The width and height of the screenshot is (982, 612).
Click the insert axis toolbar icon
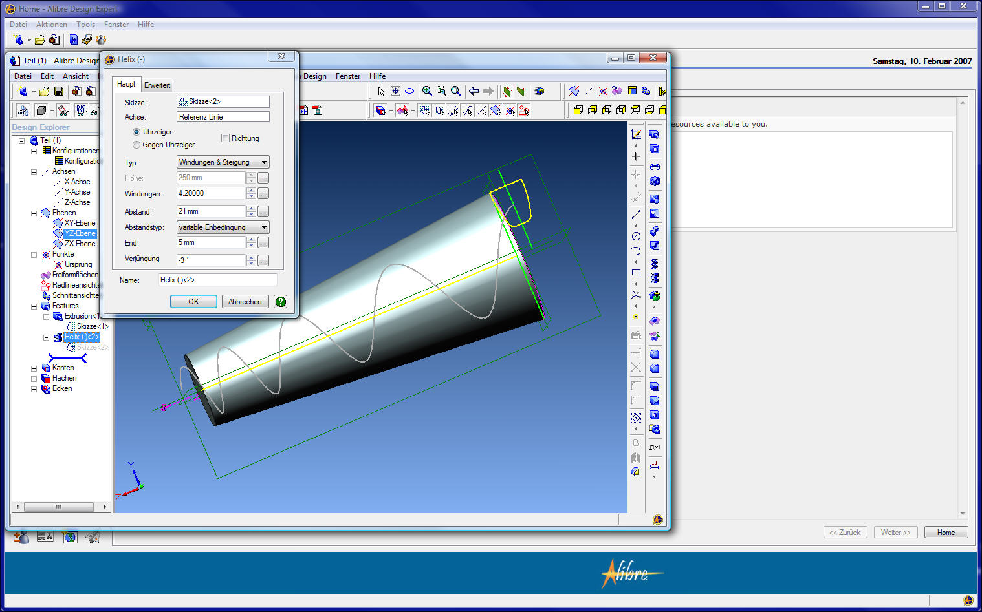pyautogui.click(x=589, y=91)
